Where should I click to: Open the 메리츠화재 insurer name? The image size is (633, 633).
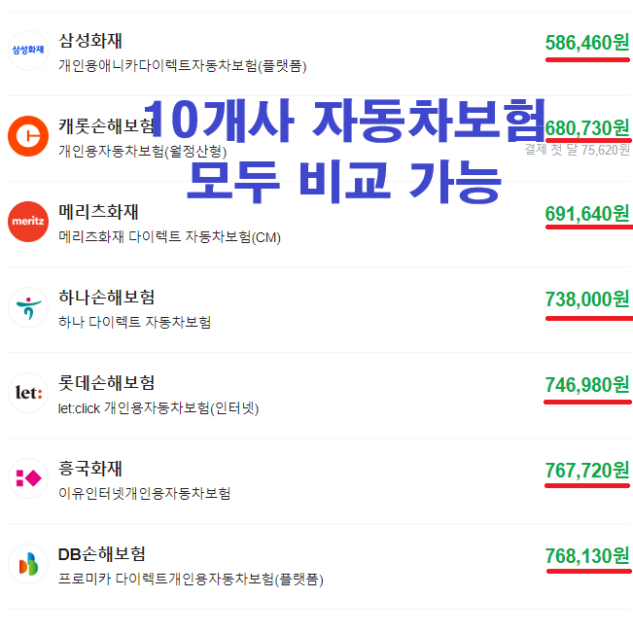(x=98, y=212)
